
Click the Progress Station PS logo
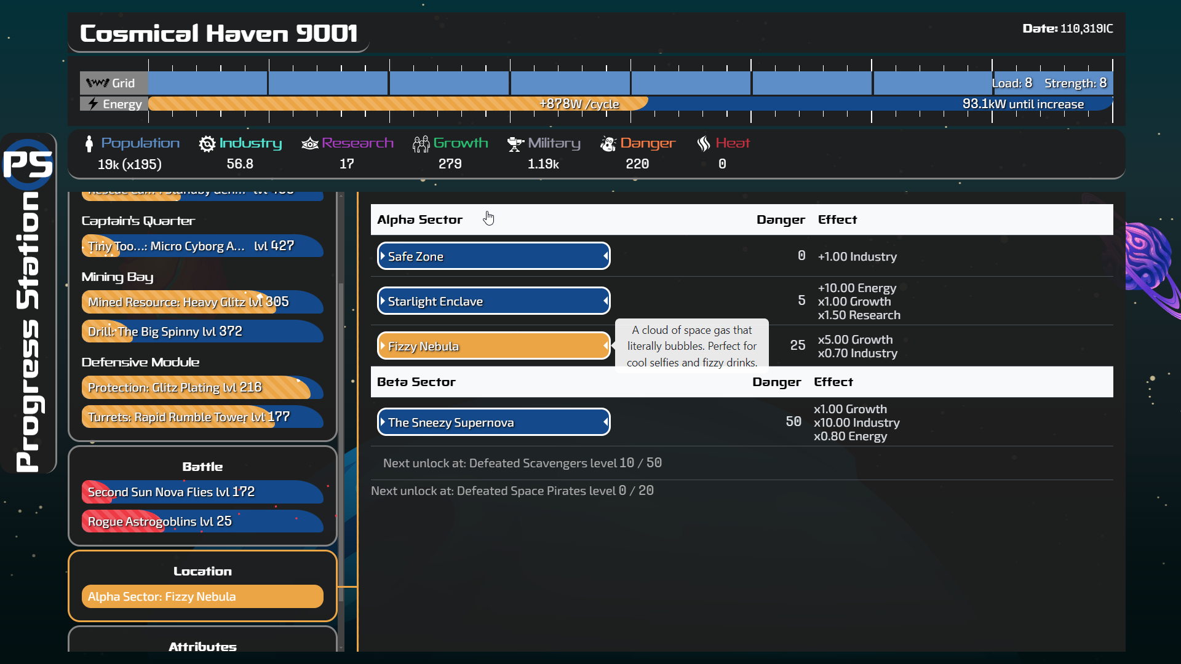coord(28,164)
